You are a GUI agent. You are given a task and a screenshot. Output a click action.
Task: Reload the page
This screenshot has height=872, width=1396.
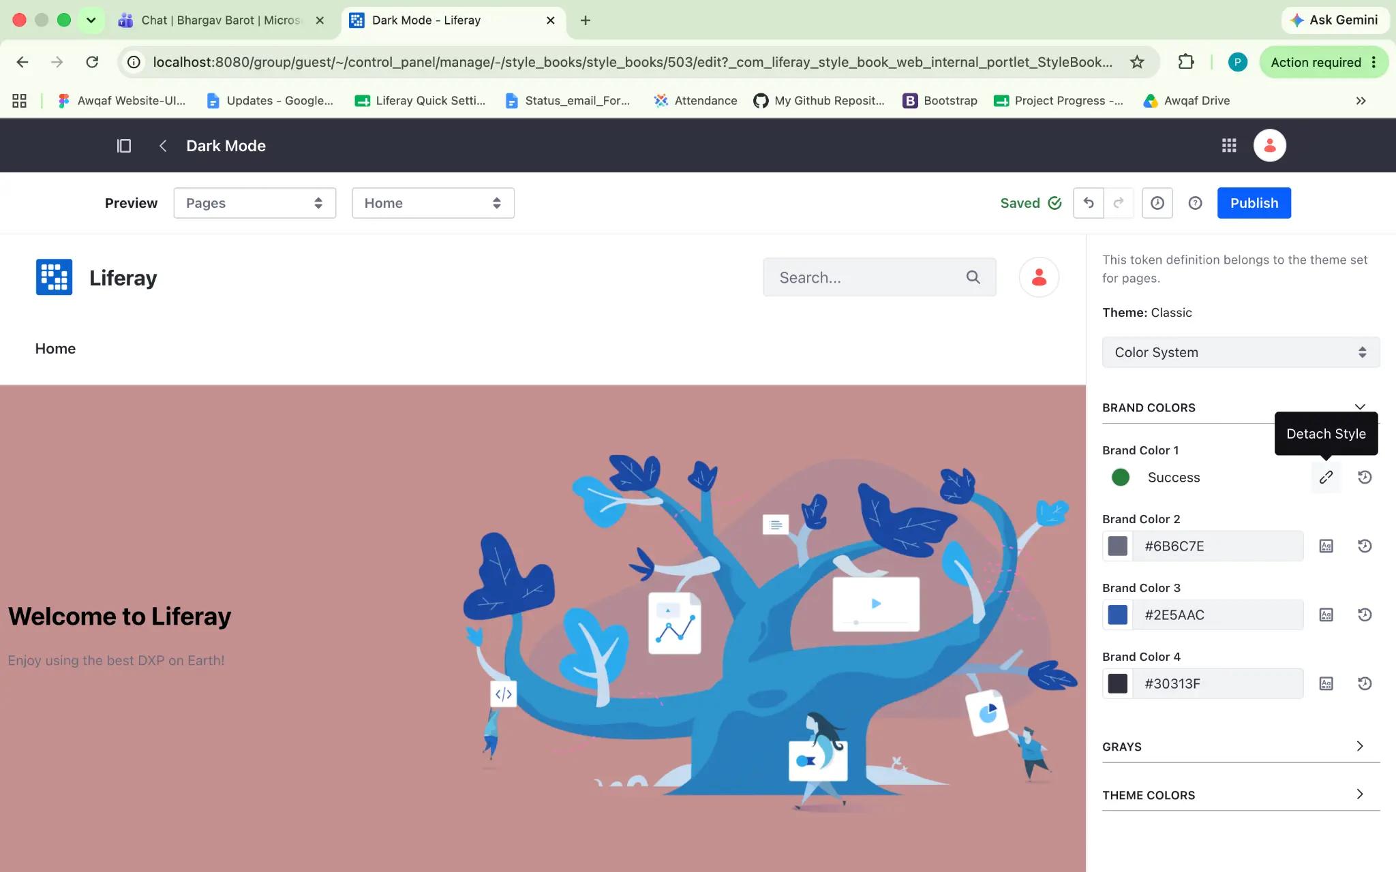click(x=92, y=63)
